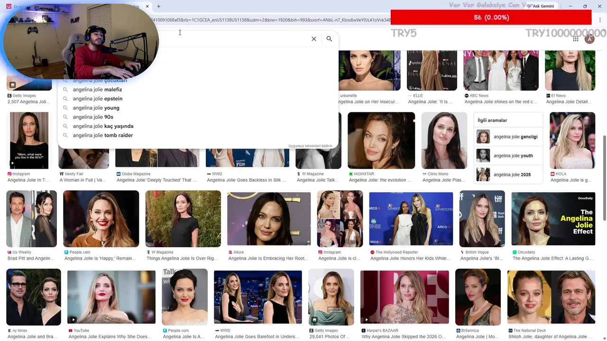This screenshot has width=607, height=341.
Task: Open People.com 'Happy' Angelina Jolie thumbnail
Action: [101, 219]
